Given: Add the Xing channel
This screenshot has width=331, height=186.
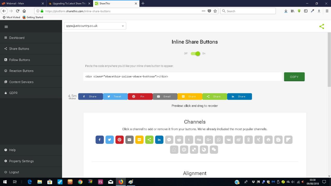Looking at the screenshot, I should [259, 140].
